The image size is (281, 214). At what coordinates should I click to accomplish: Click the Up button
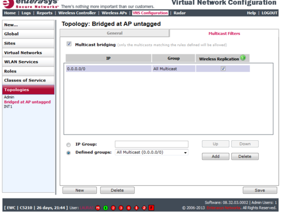216,144
